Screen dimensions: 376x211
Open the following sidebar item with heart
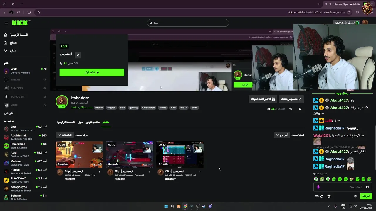10,51
